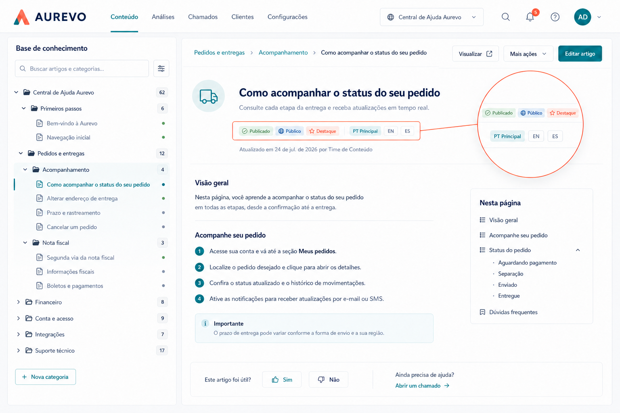Open Navegação inicial article
Screen dimensions: 620x413
tap(68, 138)
